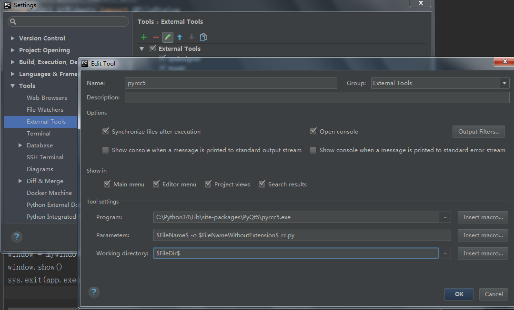The width and height of the screenshot is (514, 310).
Task: Copy the selected tool with copy icon
Action: point(203,37)
